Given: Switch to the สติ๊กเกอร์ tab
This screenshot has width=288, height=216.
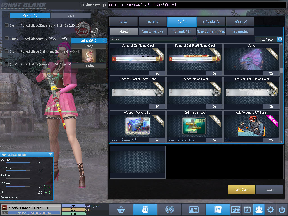Looking at the screenshot, I should (240, 22).
